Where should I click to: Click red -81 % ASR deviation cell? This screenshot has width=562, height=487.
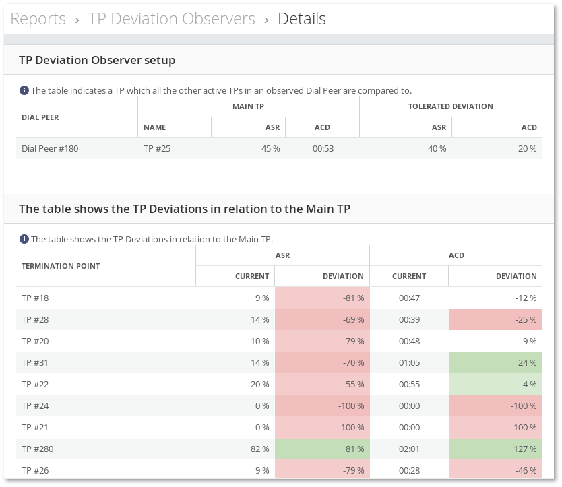322,298
